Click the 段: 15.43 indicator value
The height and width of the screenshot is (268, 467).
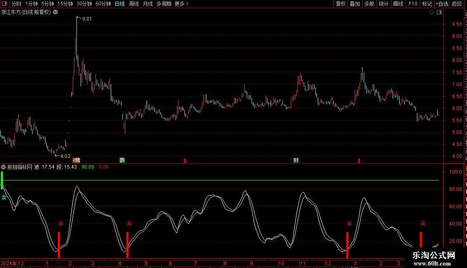pyautogui.click(x=67, y=167)
